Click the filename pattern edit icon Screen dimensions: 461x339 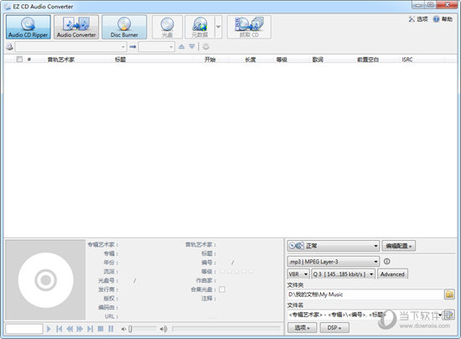[x=449, y=315]
